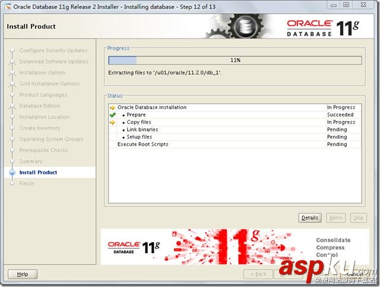Click the Oracle Database 11g header logo
The width and height of the screenshot is (380, 287).
coord(323,28)
